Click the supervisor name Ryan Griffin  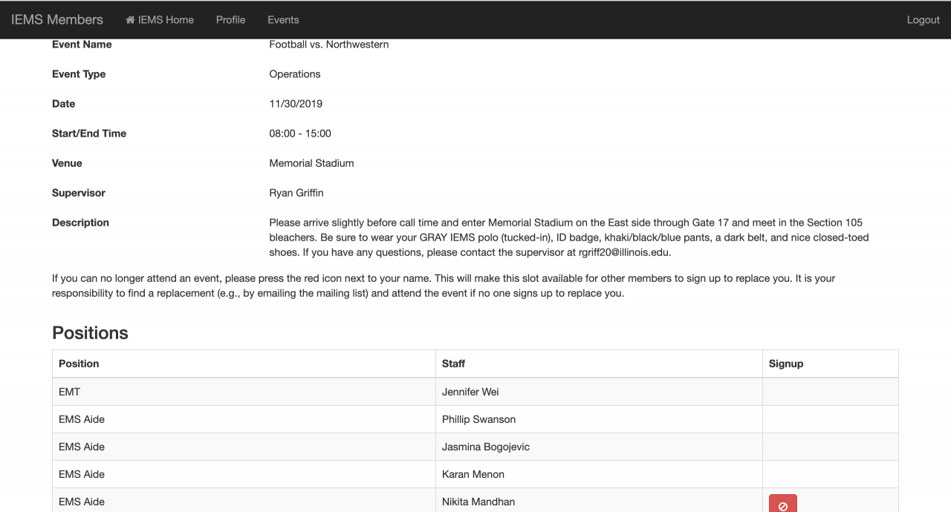(x=296, y=193)
